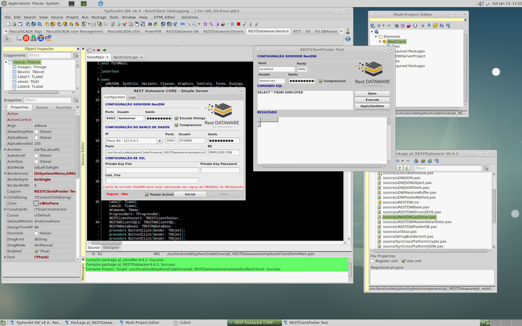
Task: Click the Host field containing localhost
Action: [276, 69]
